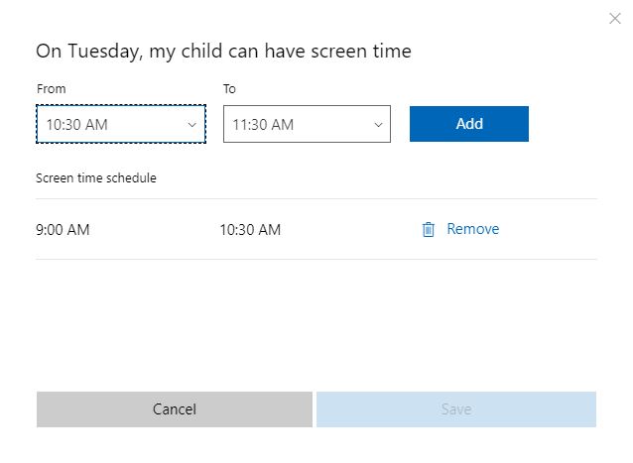Click the Save button

point(456,409)
